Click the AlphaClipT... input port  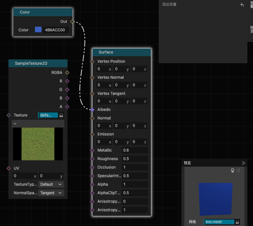92,193
